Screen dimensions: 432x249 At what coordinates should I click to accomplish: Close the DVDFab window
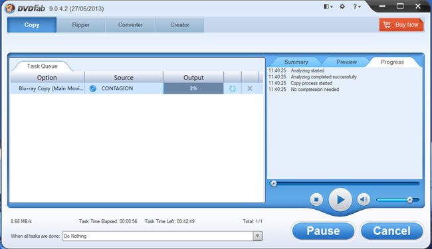coord(418,7)
